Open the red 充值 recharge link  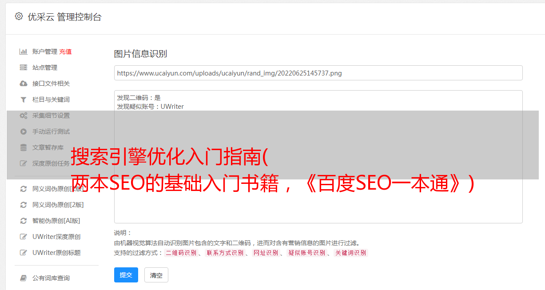(65, 52)
